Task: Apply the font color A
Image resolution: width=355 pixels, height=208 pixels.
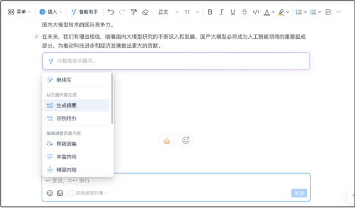Action: point(267,12)
